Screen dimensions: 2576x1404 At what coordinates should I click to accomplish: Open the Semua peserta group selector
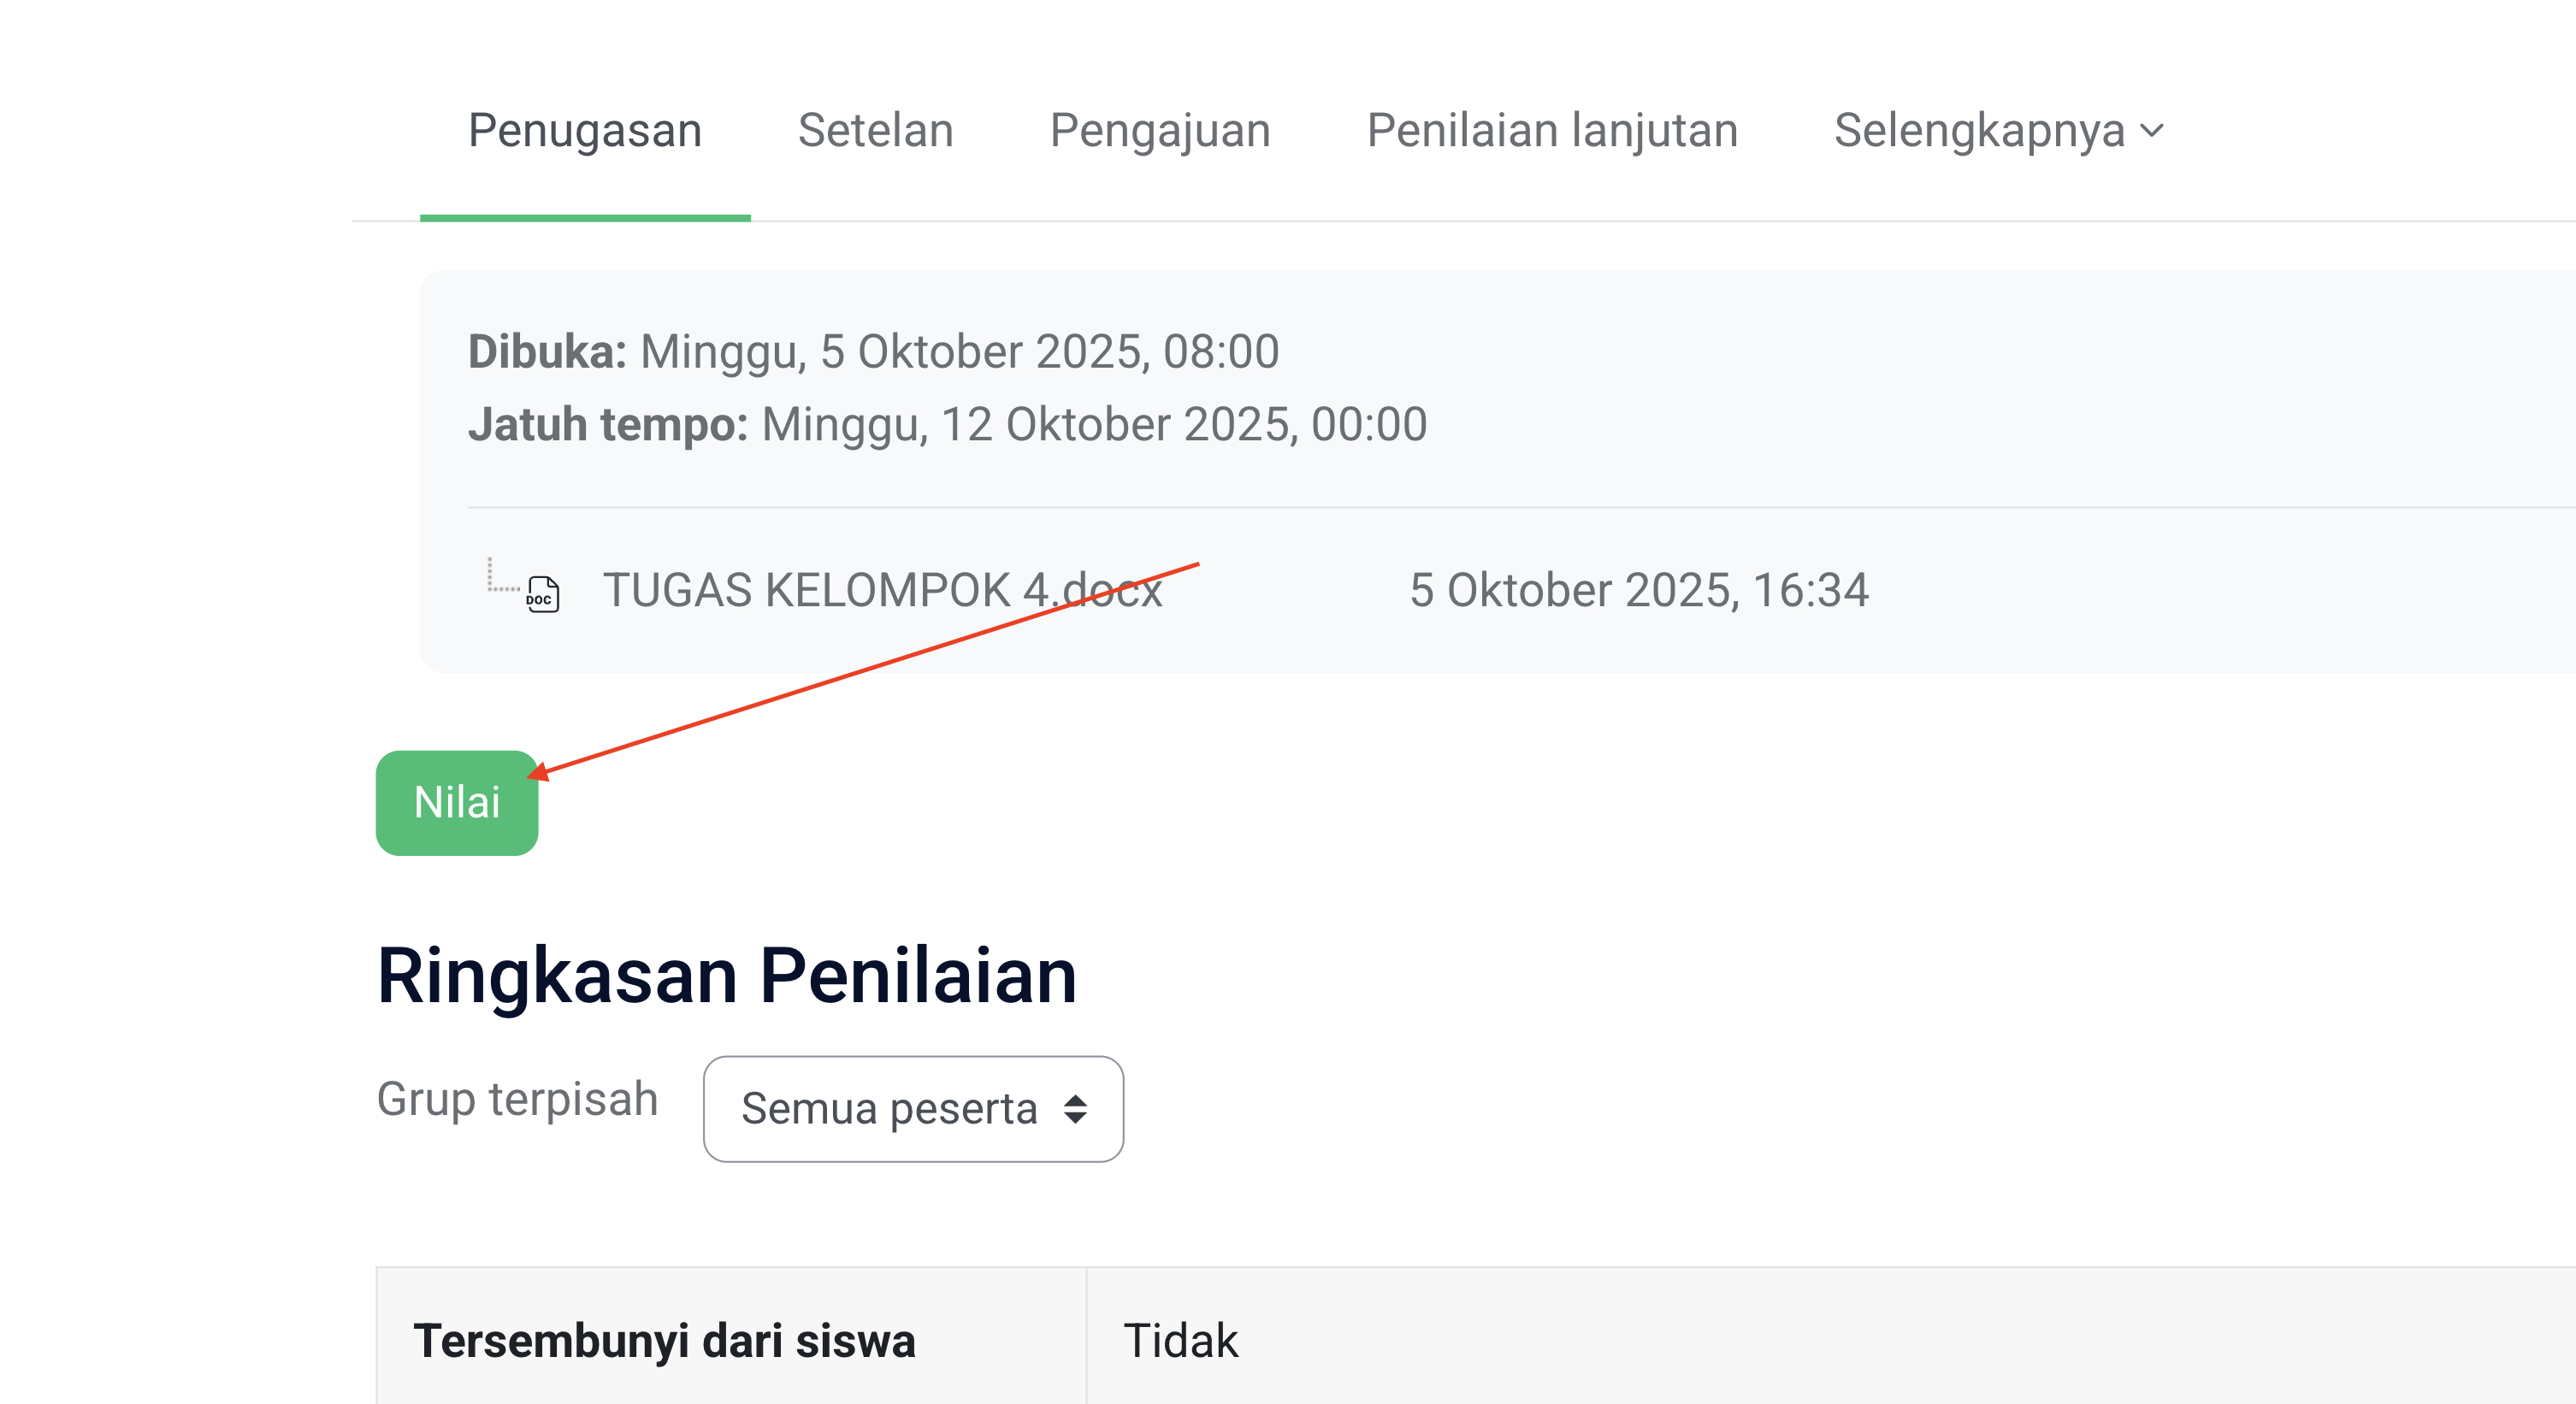point(912,1109)
